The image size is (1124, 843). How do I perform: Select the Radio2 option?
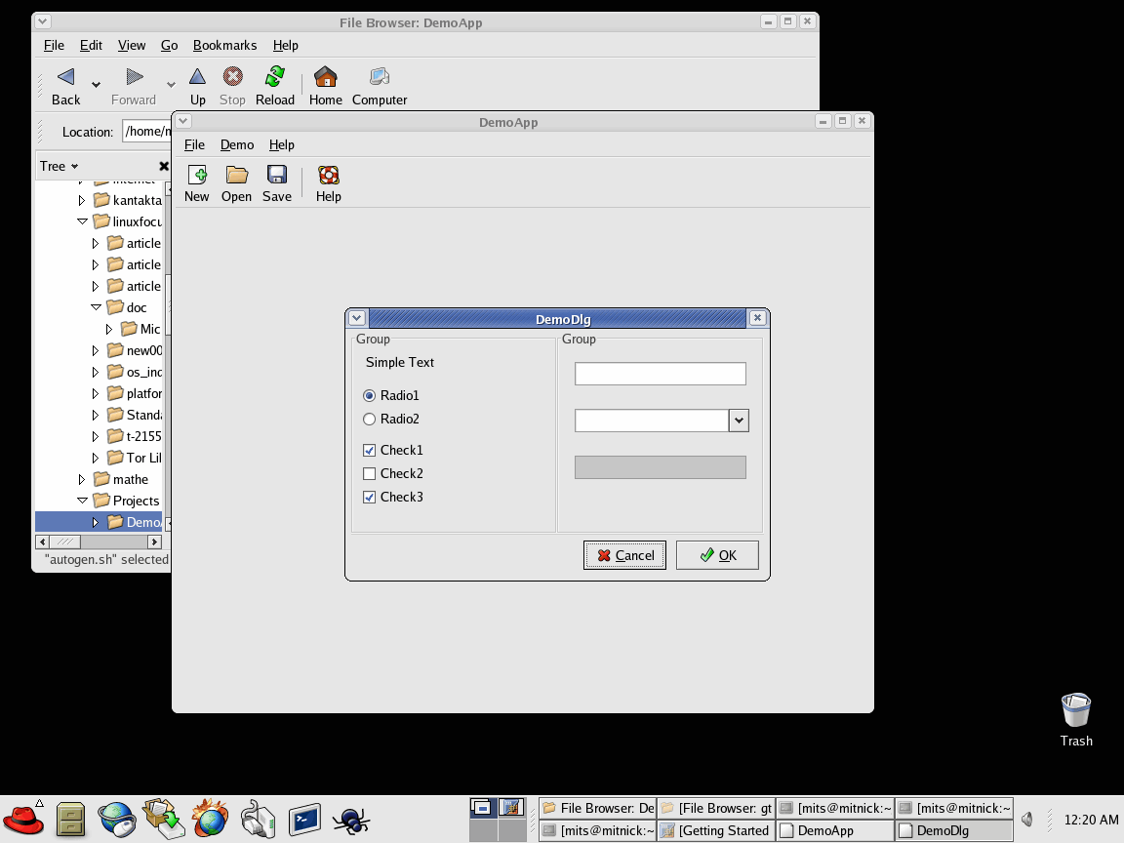[369, 420]
